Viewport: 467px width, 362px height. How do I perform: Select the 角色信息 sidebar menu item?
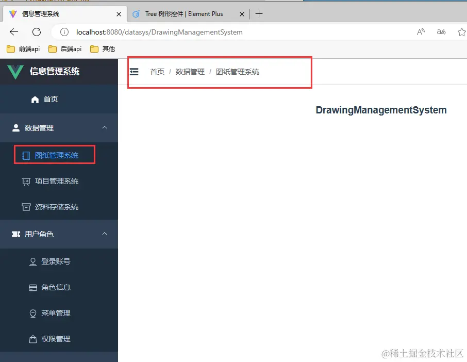click(x=59, y=287)
